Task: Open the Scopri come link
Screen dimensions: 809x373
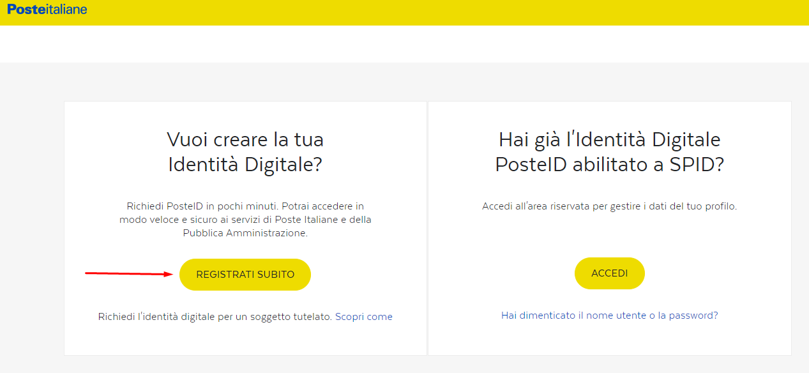Action: coord(363,317)
